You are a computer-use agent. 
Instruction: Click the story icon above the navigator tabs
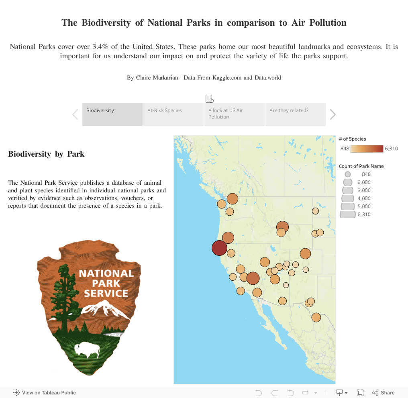click(x=209, y=99)
